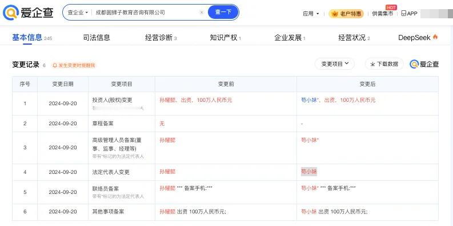Open the 经营诊断 tab
The image size is (453, 226).
pos(161,38)
